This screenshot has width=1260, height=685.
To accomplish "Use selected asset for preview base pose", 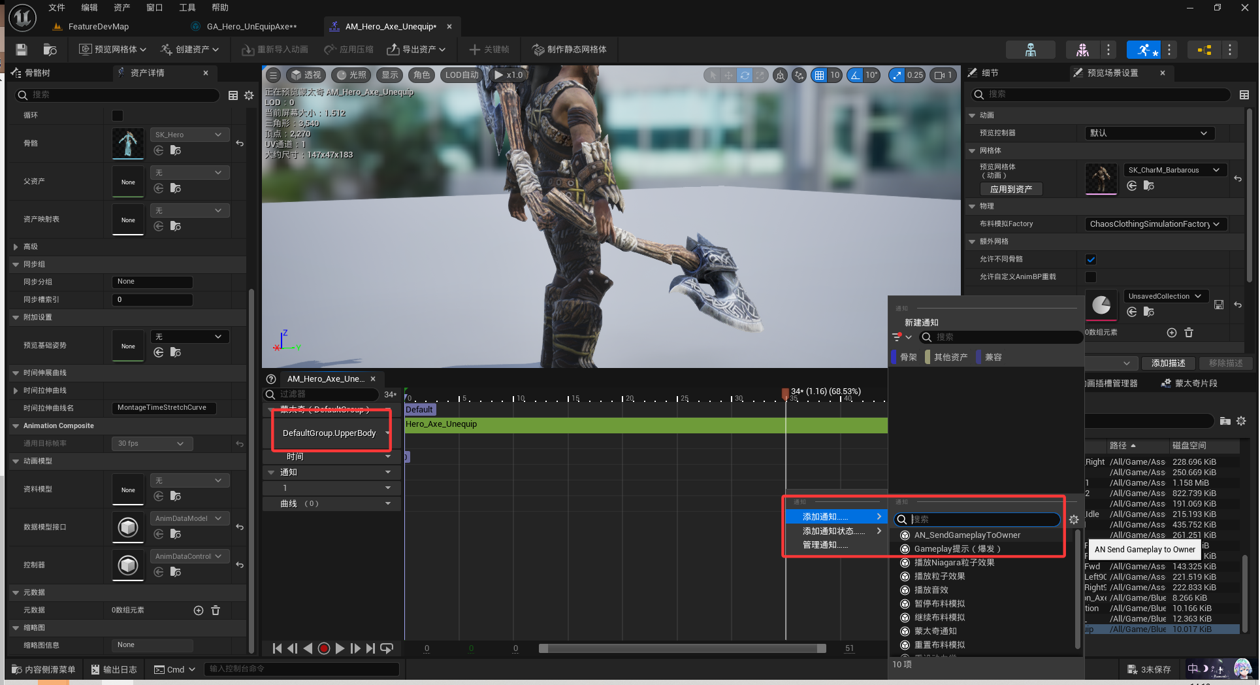I will click(x=159, y=353).
